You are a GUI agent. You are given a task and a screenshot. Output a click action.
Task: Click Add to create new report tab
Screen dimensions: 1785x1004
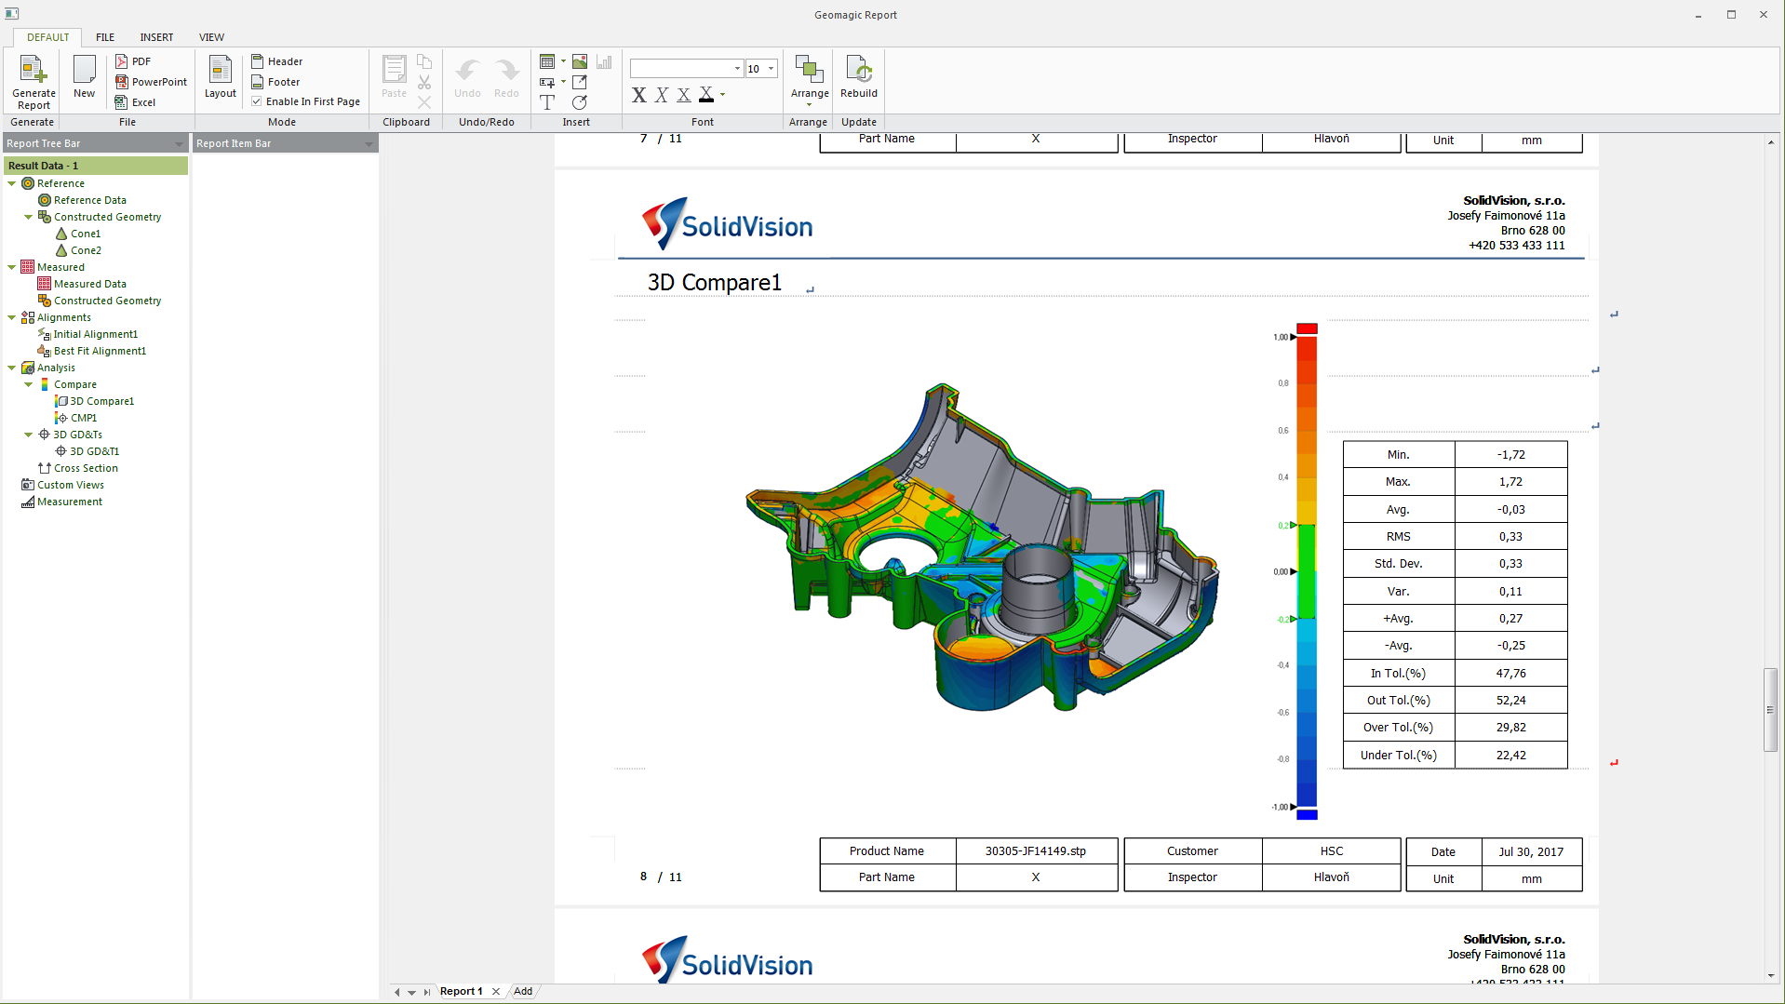pyautogui.click(x=523, y=991)
